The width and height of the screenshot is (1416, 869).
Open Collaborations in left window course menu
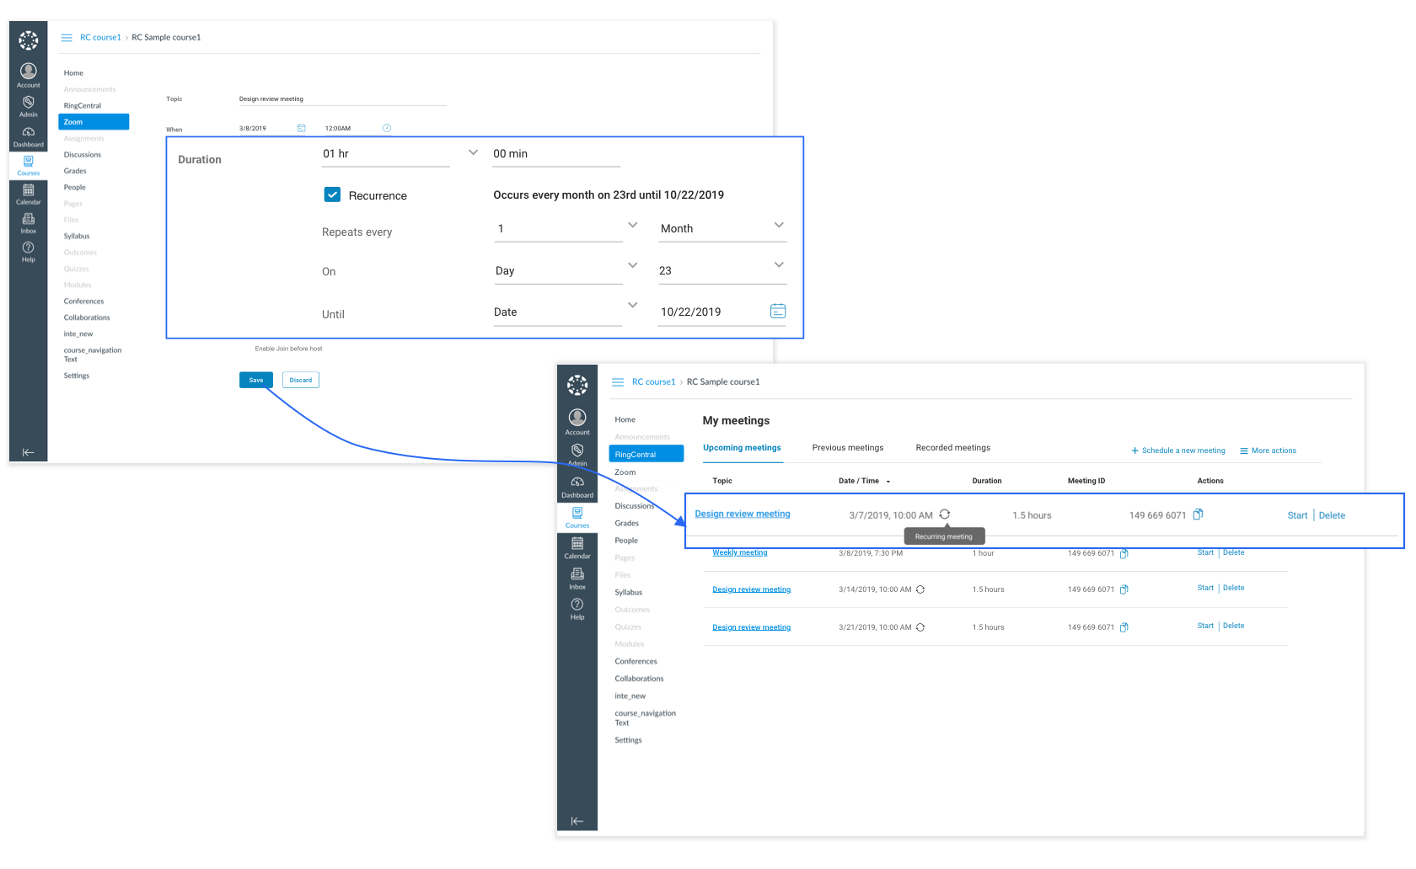[x=87, y=318]
